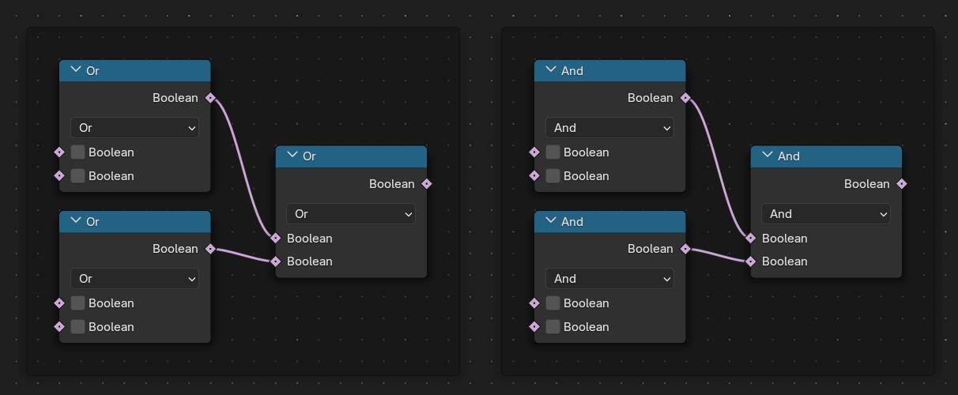Select the final Or node by its title
Viewport: 958px width, 395px height.
click(x=309, y=156)
